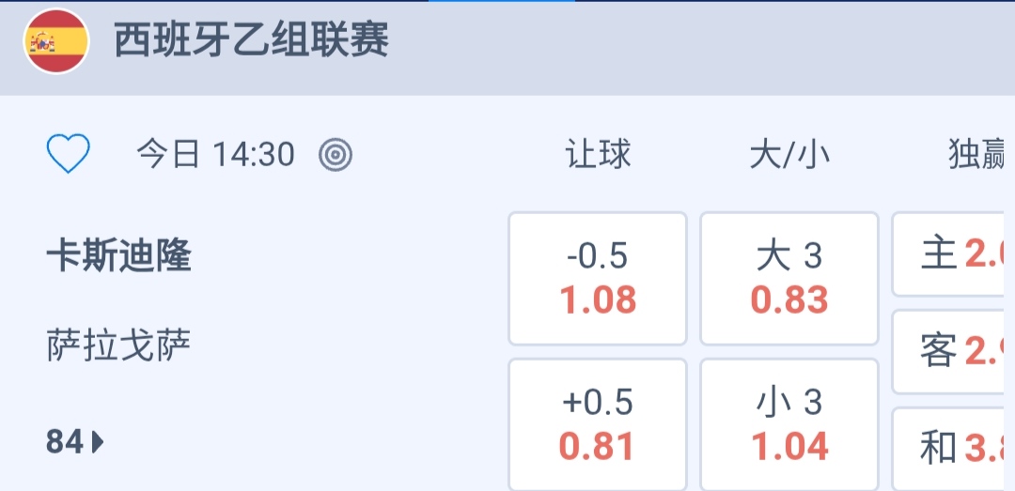
Task: Click the target live-tracker icon
Action: click(336, 155)
